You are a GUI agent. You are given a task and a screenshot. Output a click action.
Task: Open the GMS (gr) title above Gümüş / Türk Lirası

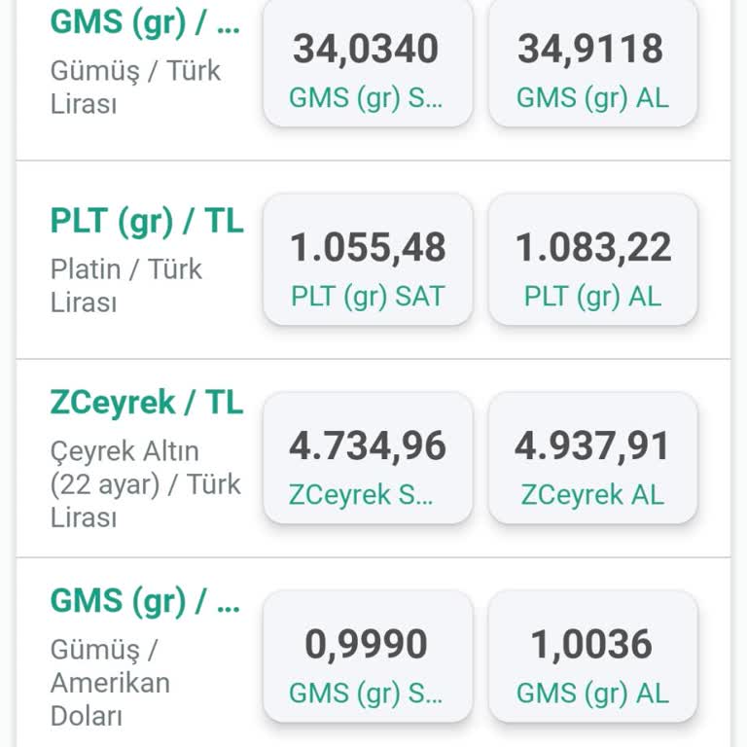point(144,21)
